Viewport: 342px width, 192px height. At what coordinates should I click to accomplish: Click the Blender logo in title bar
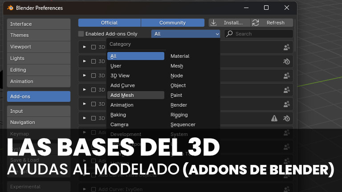10,8
